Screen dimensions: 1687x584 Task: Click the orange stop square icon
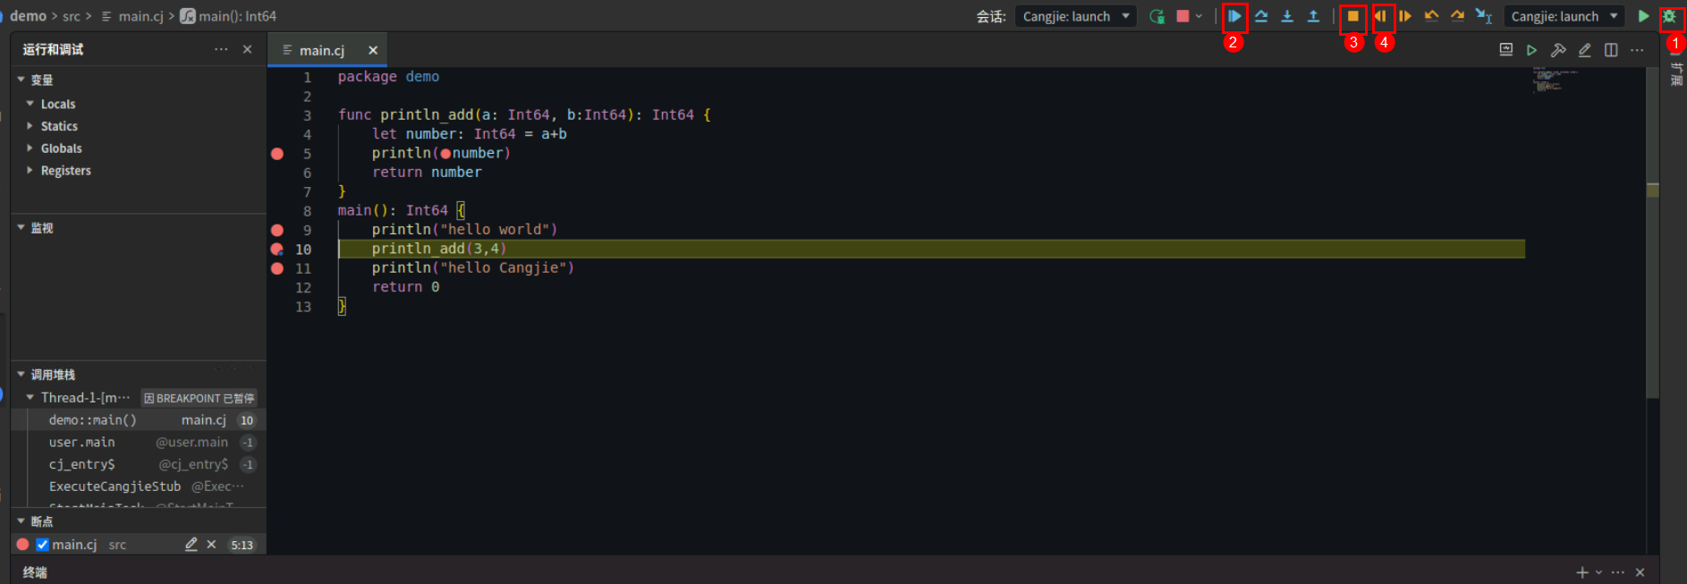point(1353,16)
